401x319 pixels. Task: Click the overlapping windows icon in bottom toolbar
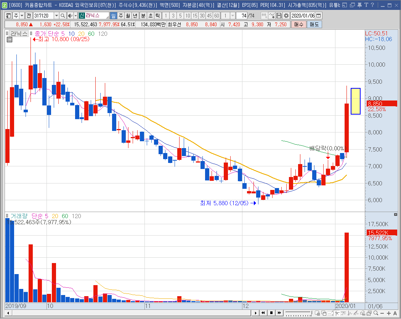324,313
